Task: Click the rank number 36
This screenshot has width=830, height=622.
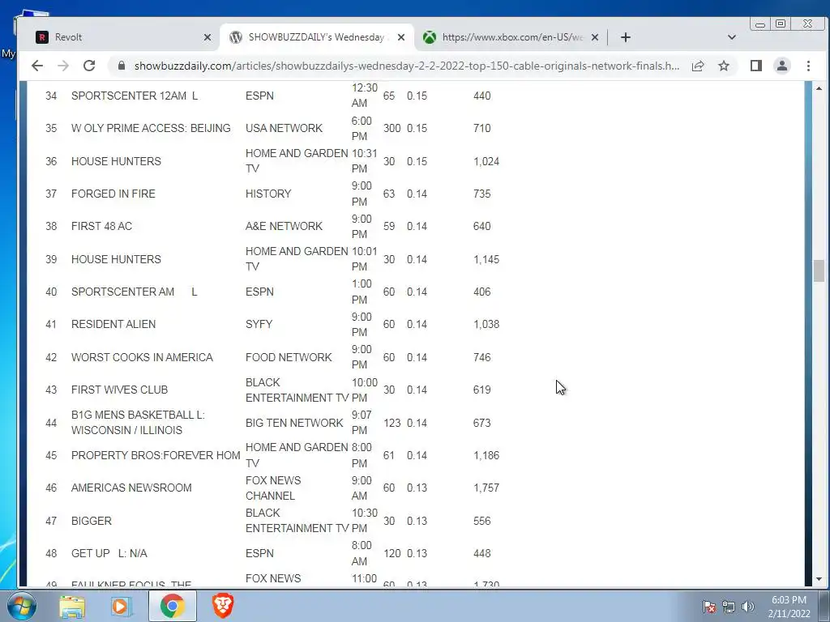Action: tap(51, 161)
